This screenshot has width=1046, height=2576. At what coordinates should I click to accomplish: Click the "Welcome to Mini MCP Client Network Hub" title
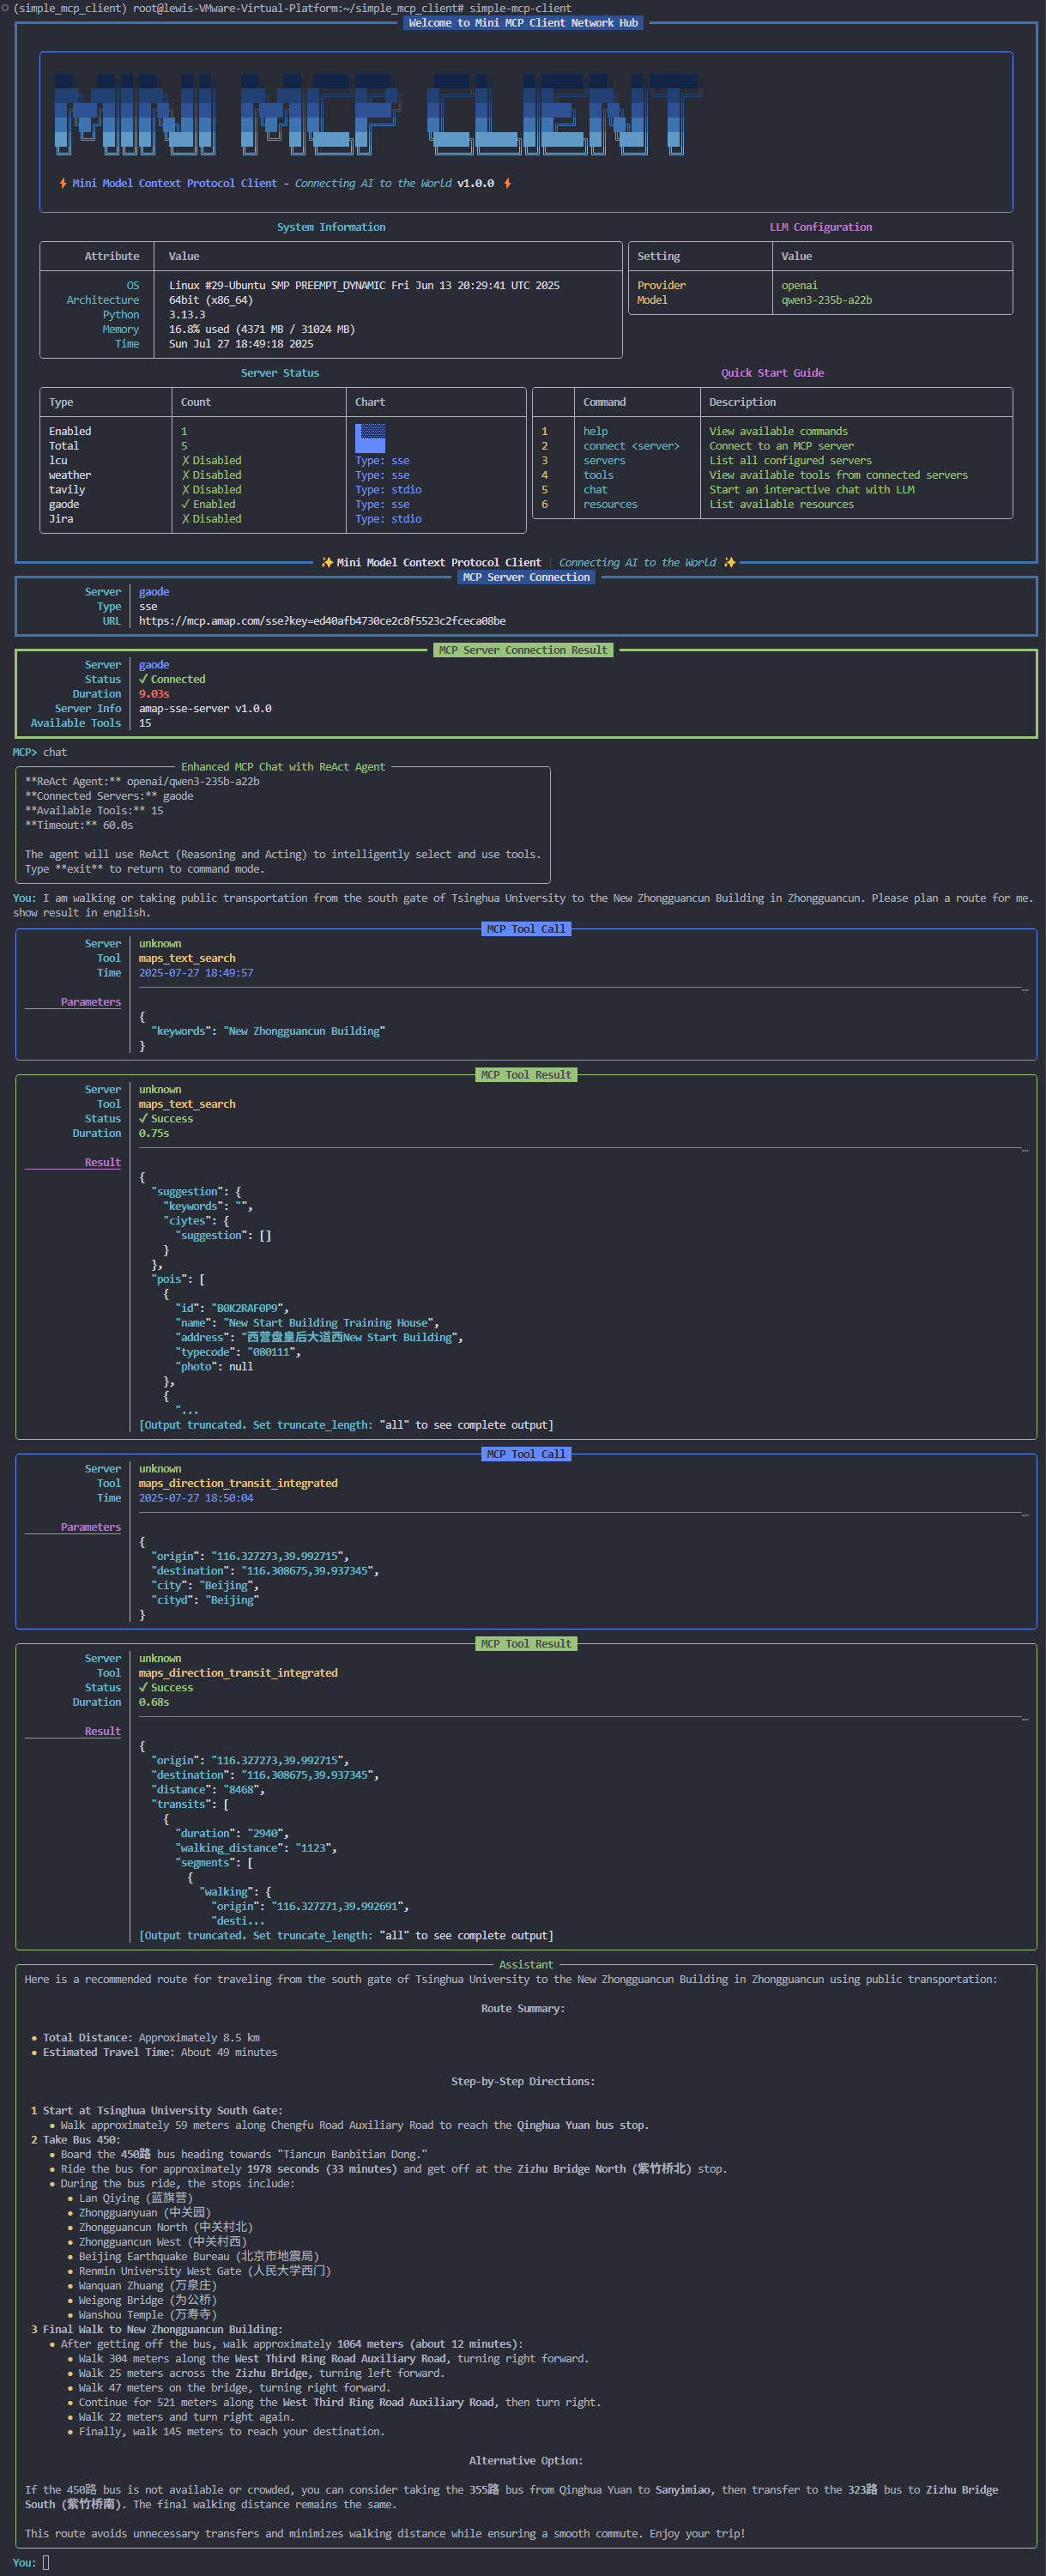[523, 22]
